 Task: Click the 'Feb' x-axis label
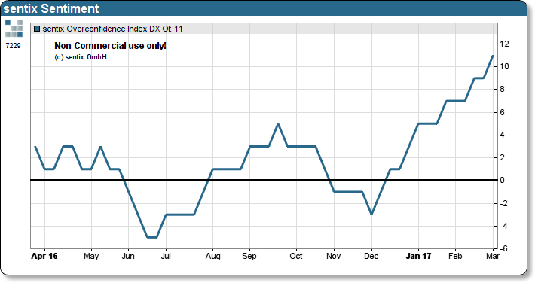point(455,256)
